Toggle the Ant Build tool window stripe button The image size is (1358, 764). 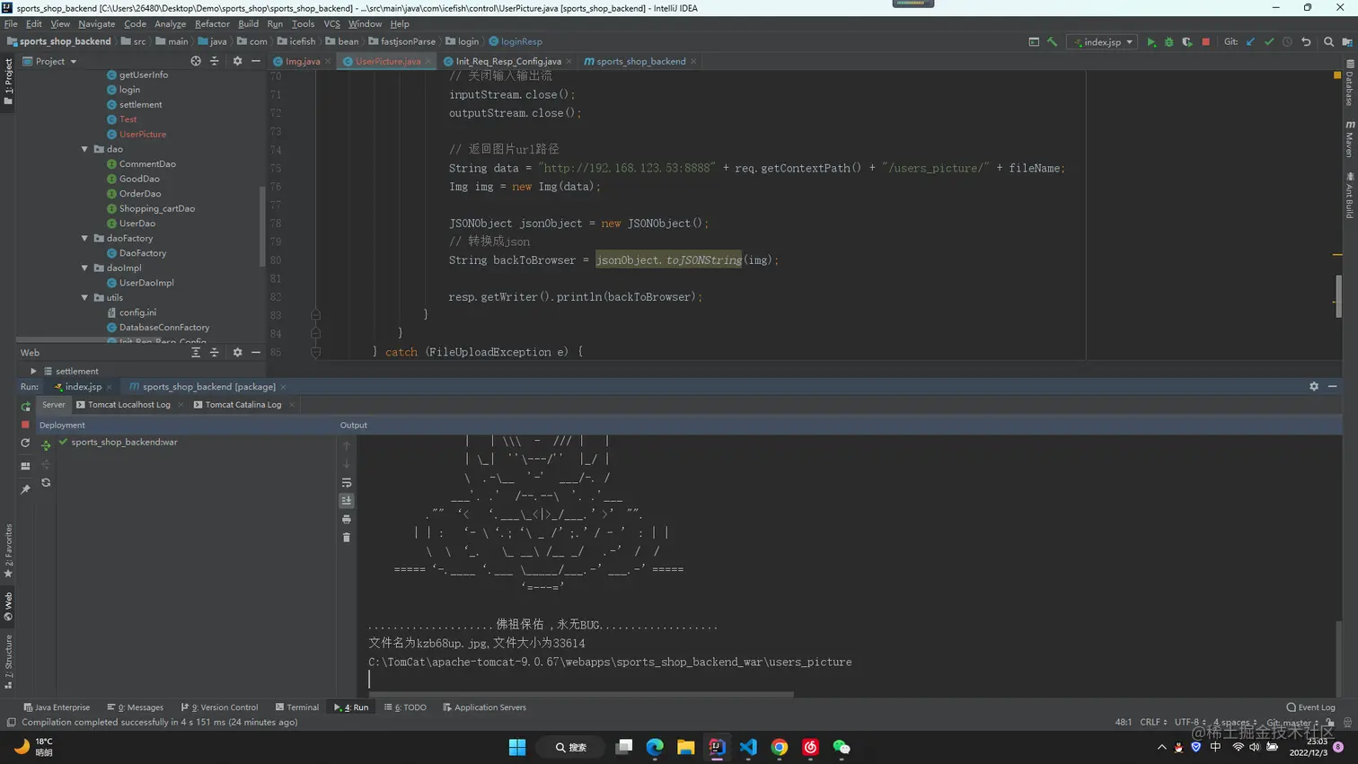click(1350, 195)
